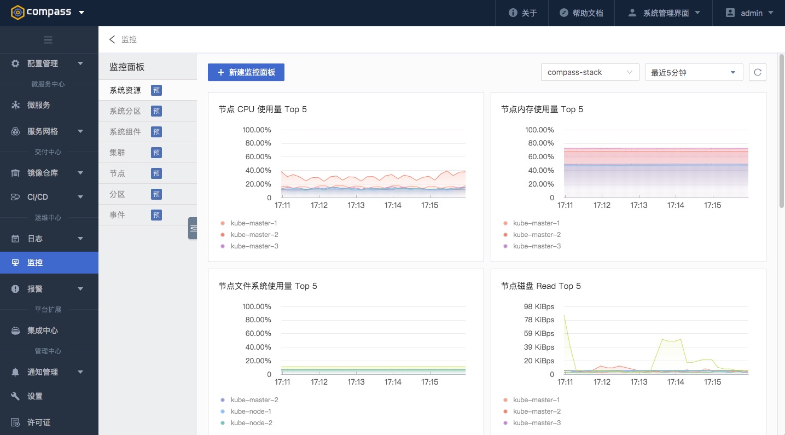Click the Compass logo icon
The height and width of the screenshot is (435, 785).
[x=18, y=12]
